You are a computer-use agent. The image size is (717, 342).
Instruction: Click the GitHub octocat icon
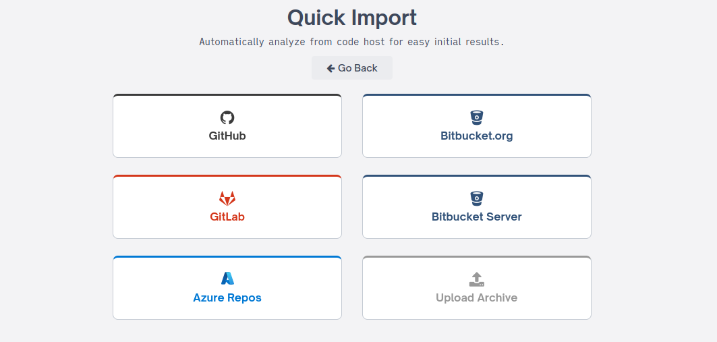point(227,117)
